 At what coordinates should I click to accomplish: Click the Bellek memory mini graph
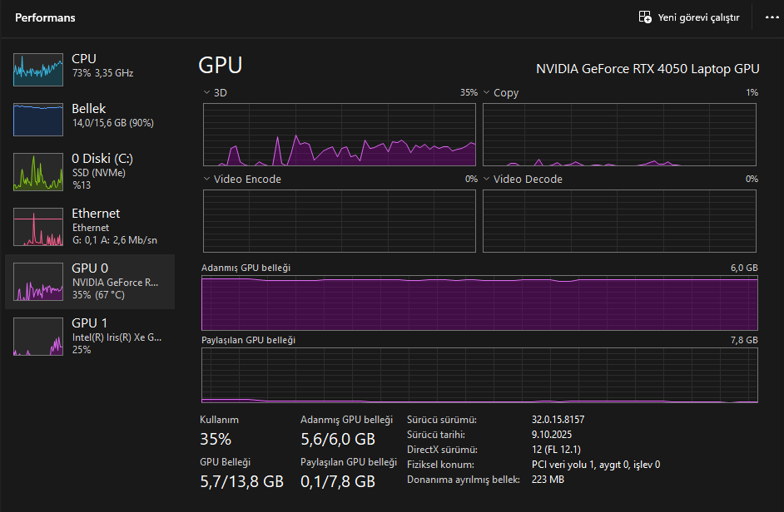pyautogui.click(x=37, y=120)
